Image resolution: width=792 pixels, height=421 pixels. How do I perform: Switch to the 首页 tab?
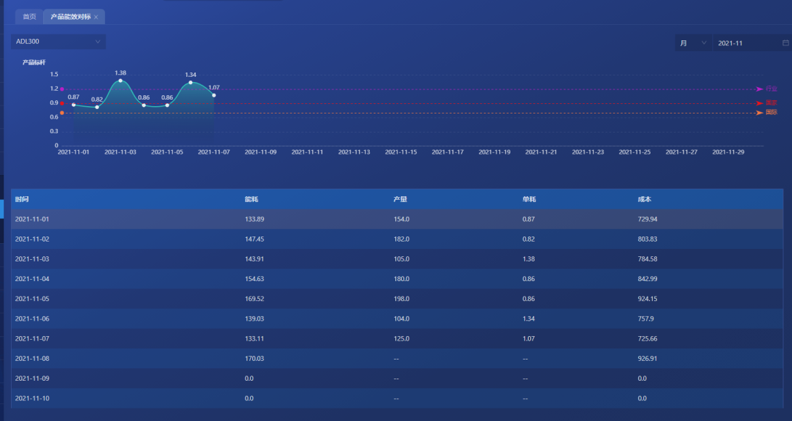click(29, 17)
